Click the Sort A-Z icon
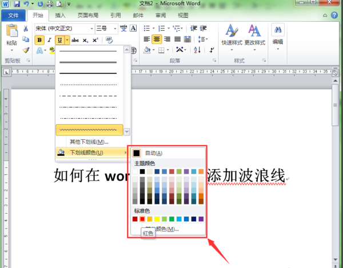343x268 pixels. pos(197,50)
